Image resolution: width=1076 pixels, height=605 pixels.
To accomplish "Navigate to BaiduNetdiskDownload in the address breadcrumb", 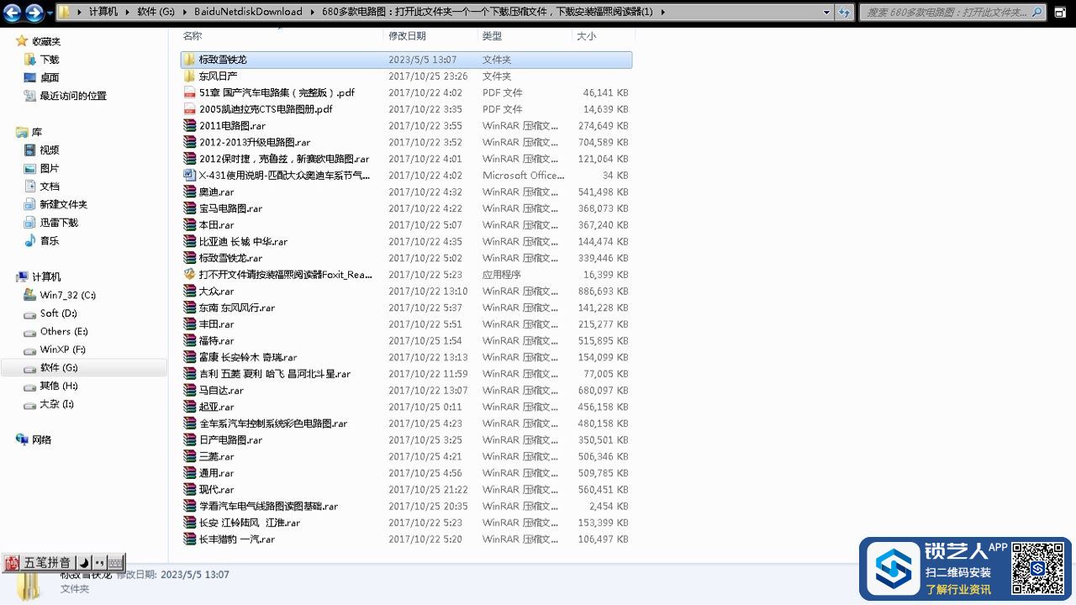I will click(x=248, y=12).
